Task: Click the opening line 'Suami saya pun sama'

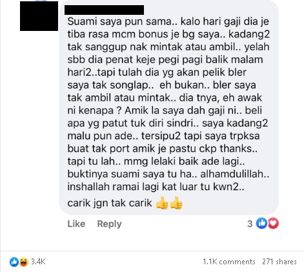Action: [x=122, y=22]
